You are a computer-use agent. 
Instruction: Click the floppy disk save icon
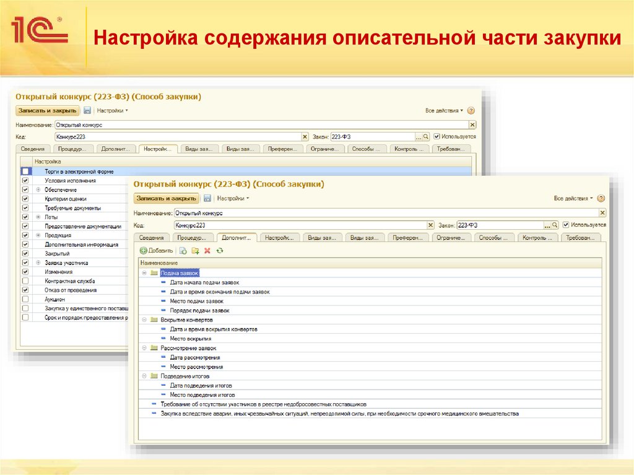click(x=206, y=199)
